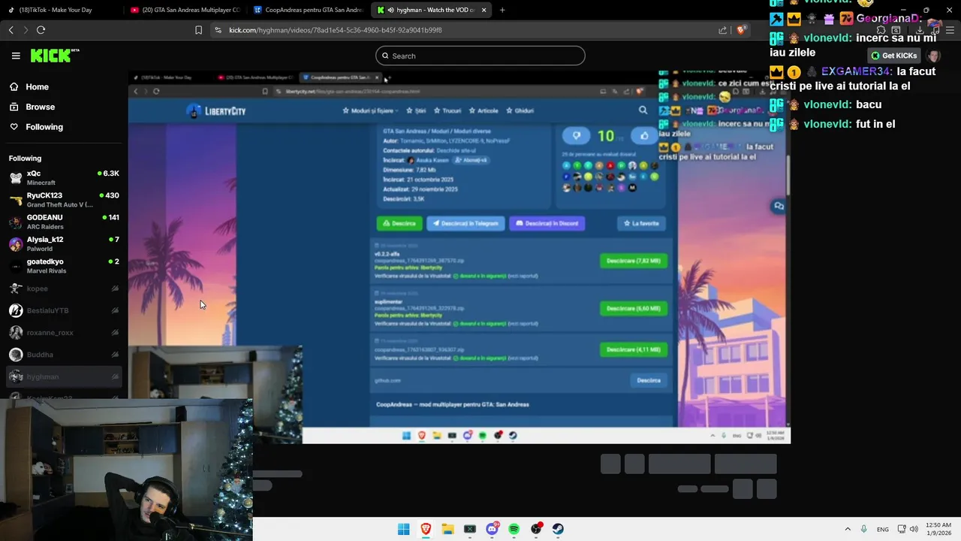The width and height of the screenshot is (961, 541).
Task: Click chat toggle icon beside the video
Action: [779, 206]
